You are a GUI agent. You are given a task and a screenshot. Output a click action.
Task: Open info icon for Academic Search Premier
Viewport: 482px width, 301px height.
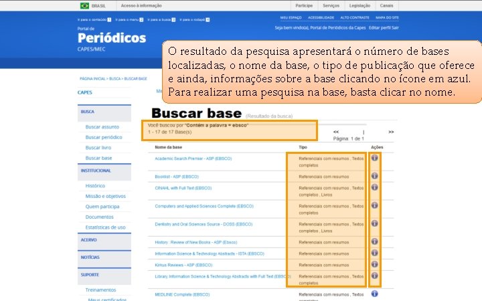374,158
